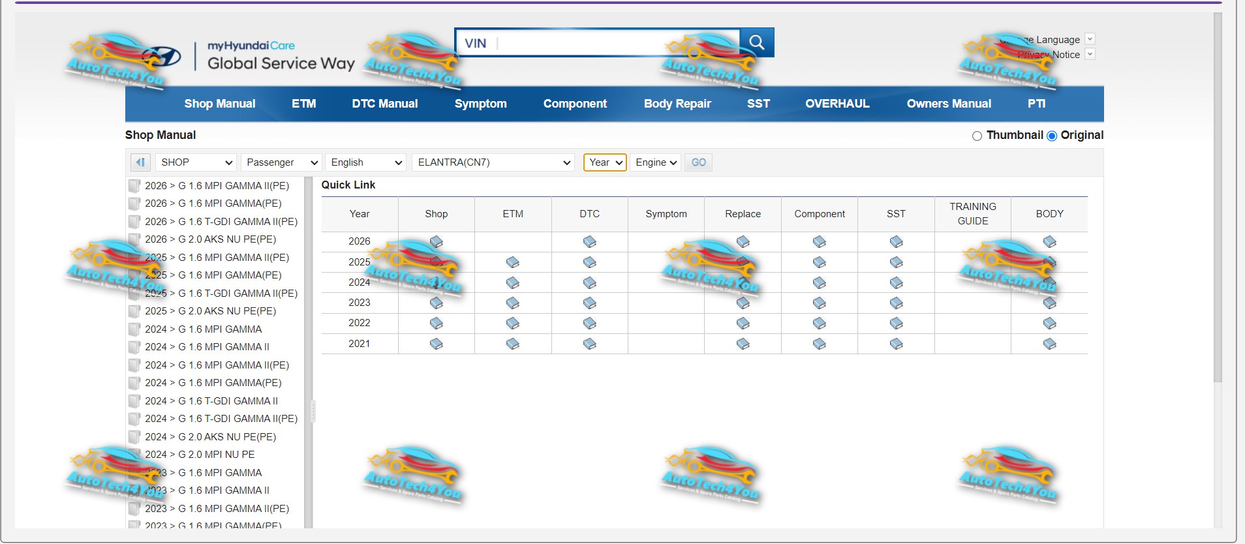The width and height of the screenshot is (1245, 544).
Task: Open the 2026 Shop manual book icon
Action: coord(436,242)
